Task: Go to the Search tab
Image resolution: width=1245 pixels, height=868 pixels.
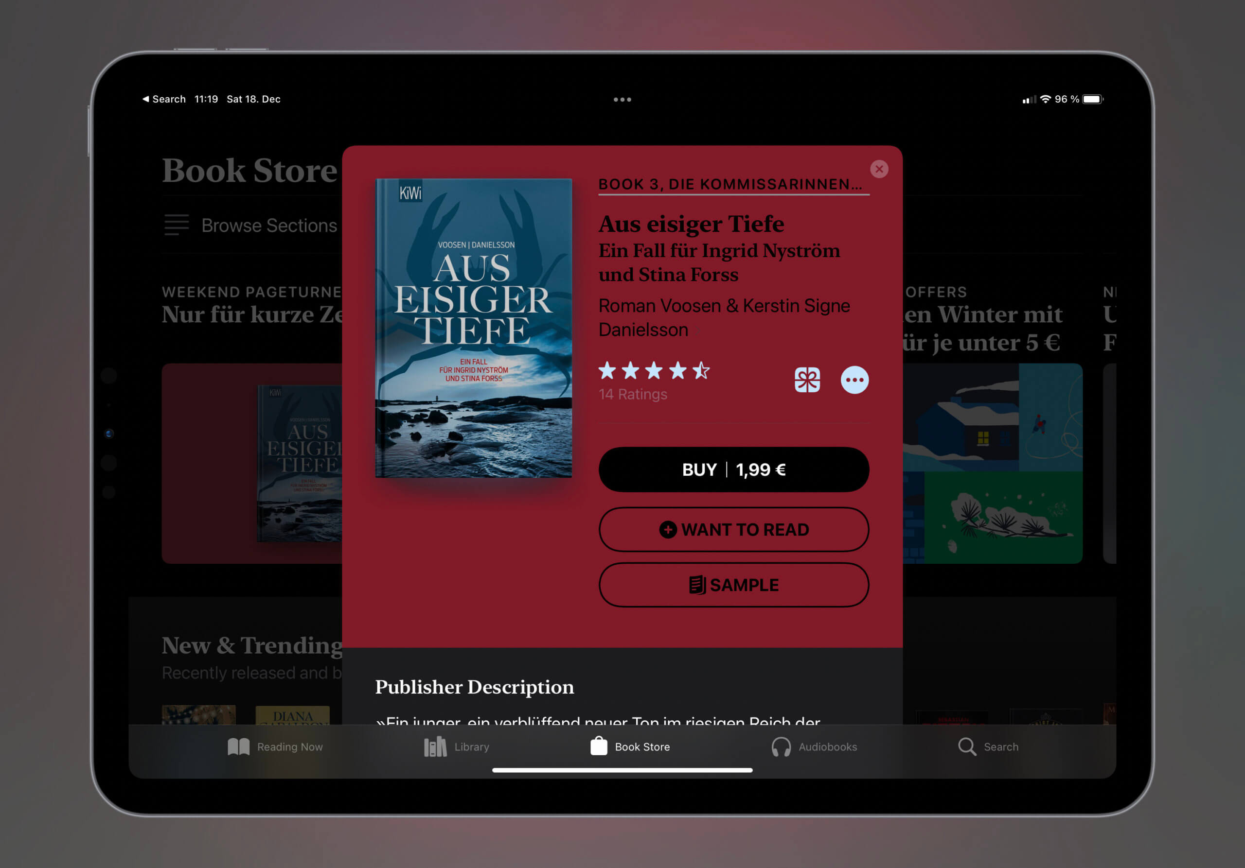Action: pyautogui.click(x=987, y=746)
